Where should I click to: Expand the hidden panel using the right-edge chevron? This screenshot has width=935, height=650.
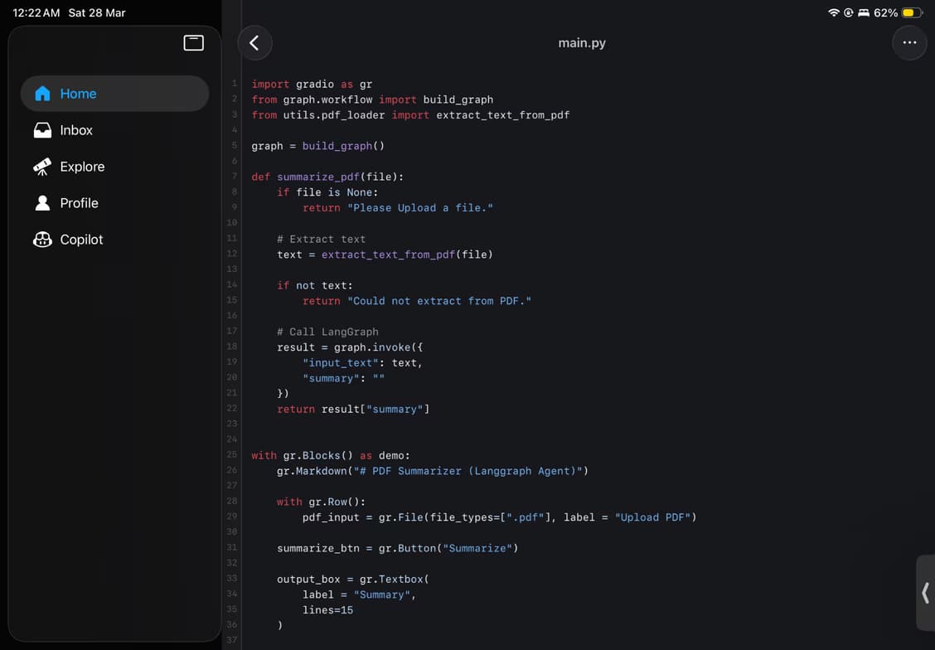925,594
